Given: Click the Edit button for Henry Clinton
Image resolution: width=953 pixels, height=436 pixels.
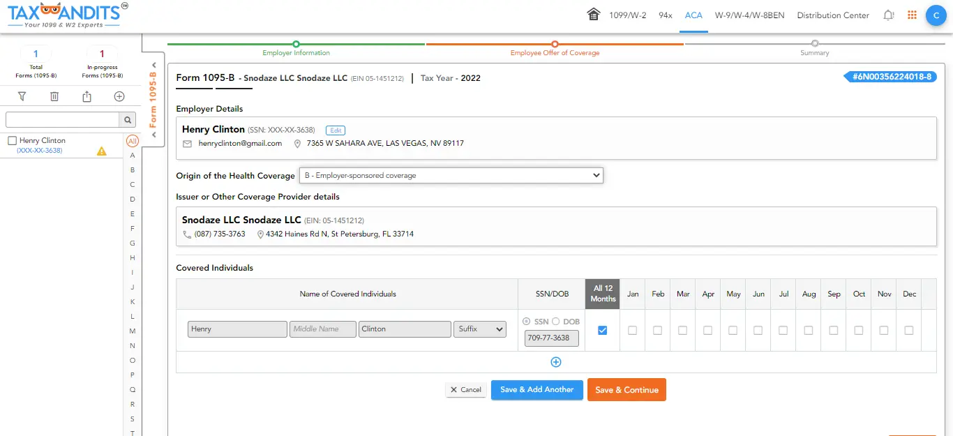Looking at the screenshot, I should point(336,130).
